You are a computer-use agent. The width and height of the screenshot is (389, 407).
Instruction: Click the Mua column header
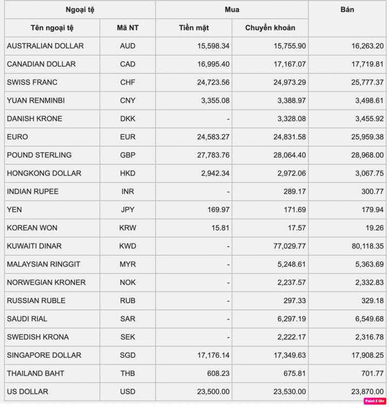(x=232, y=10)
